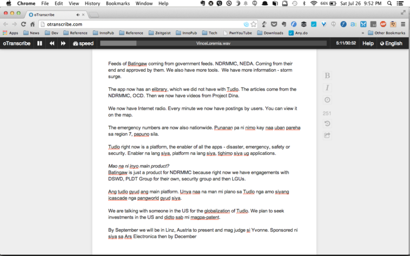410x256 pixels.
Task: Click the time display 5:11/30:52
Action: [346, 43]
